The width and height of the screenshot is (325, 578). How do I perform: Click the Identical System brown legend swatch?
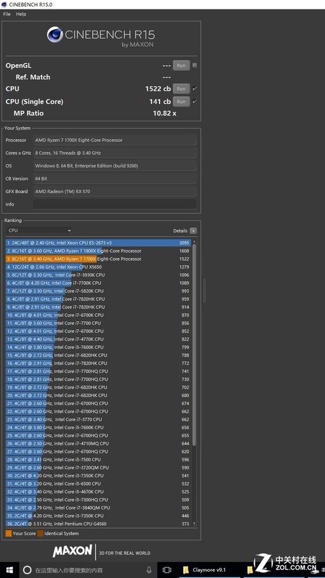click(x=40, y=534)
